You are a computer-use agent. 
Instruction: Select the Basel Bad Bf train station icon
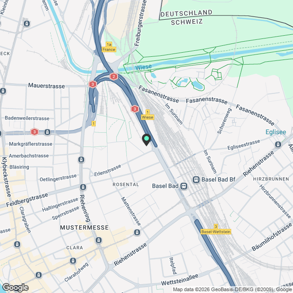[x=196, y=180]
